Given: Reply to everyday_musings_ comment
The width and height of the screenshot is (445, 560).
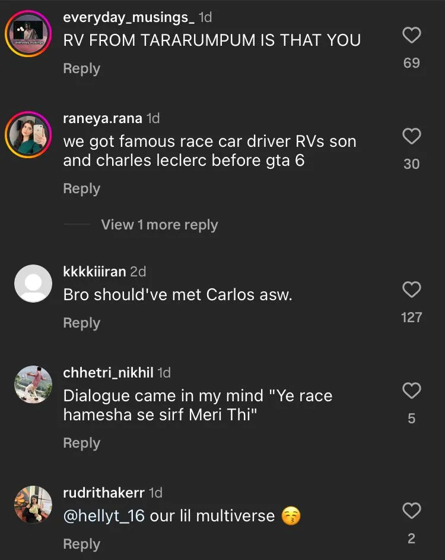Looking at the screenshot, I should coord(81,69).
